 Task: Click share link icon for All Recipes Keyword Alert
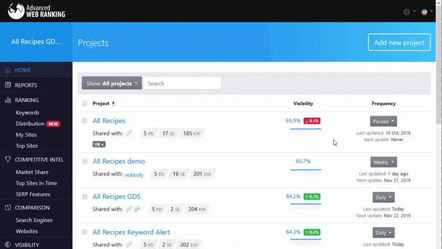pyautogui.click(x=129, y=245)
